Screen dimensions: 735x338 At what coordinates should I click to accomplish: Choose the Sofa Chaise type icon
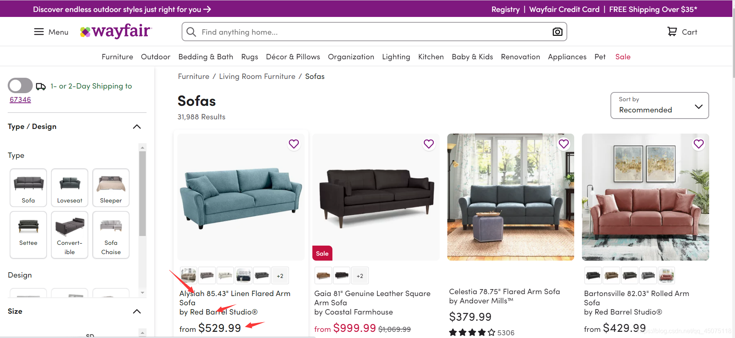(x=111, y=235)
